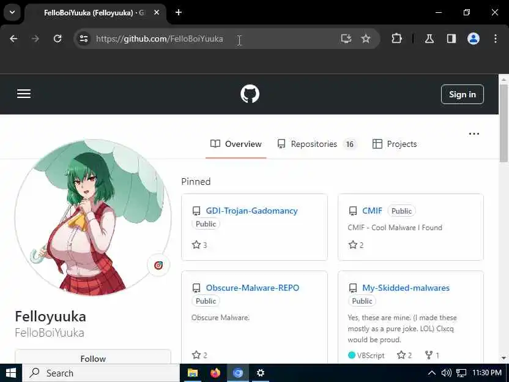The image size is (509, 382).
Task: Open the GitHub hamburger navigation menu
Action: pos(24,94)
